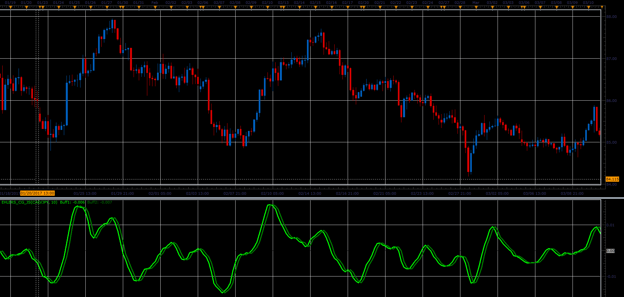This screenshot has width=624, height=297.
Task: Click the 03/06 13:00 bottom time label
Action: point(535,193)
